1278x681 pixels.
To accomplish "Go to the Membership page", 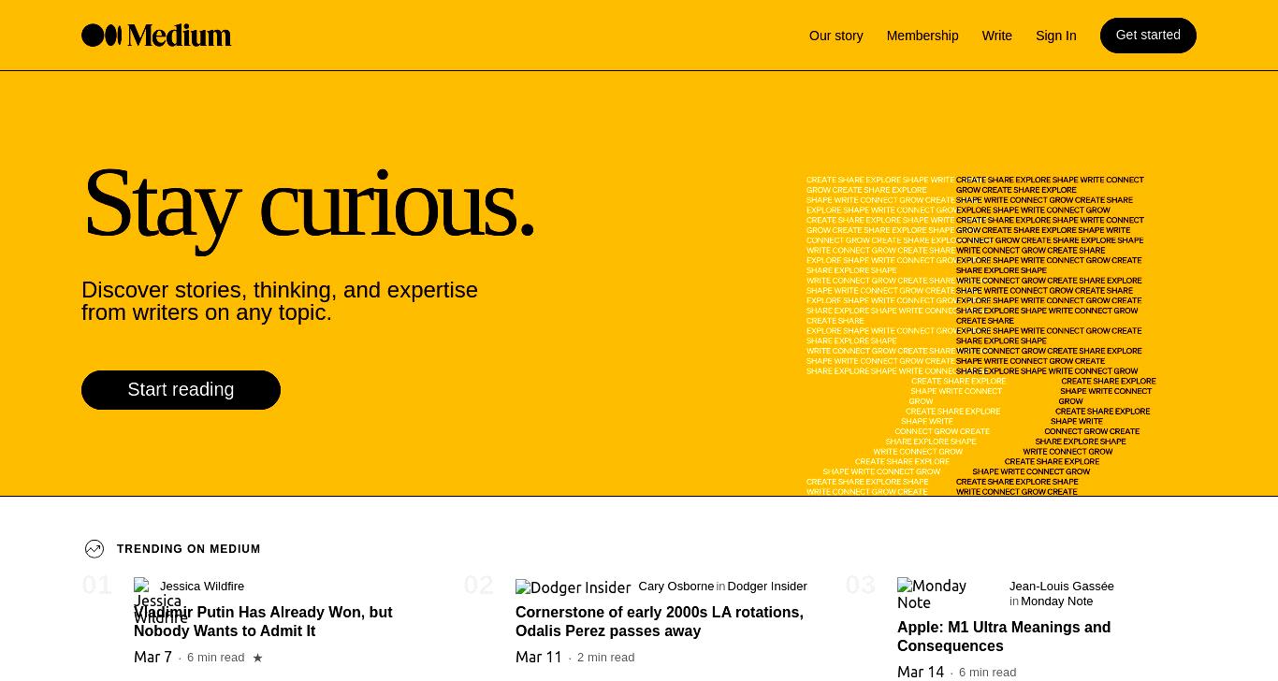I will [922, 36].
